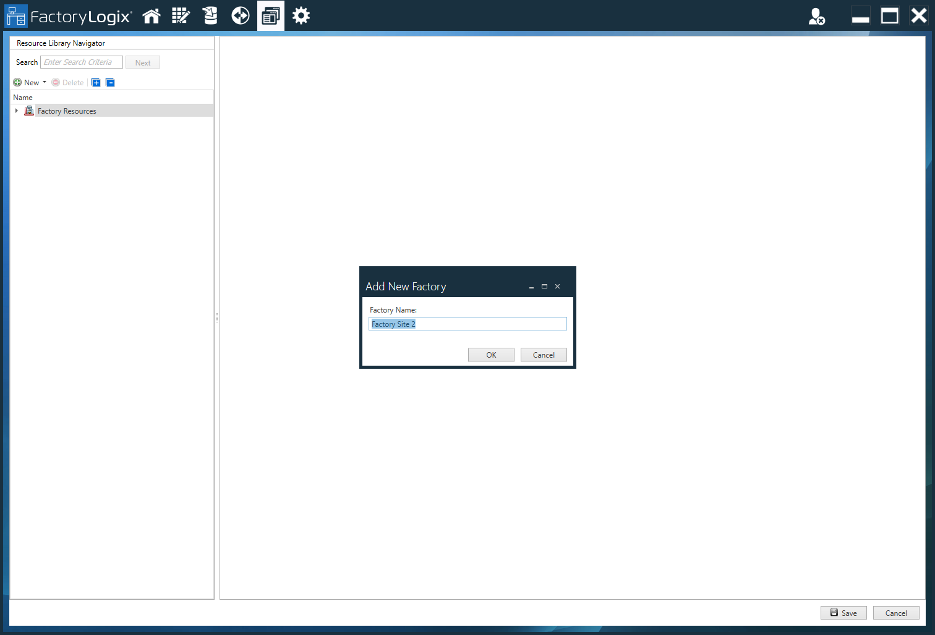Open settings via the gear icon
The width and height of the screenshot is (935, 635).
[301, 15]
